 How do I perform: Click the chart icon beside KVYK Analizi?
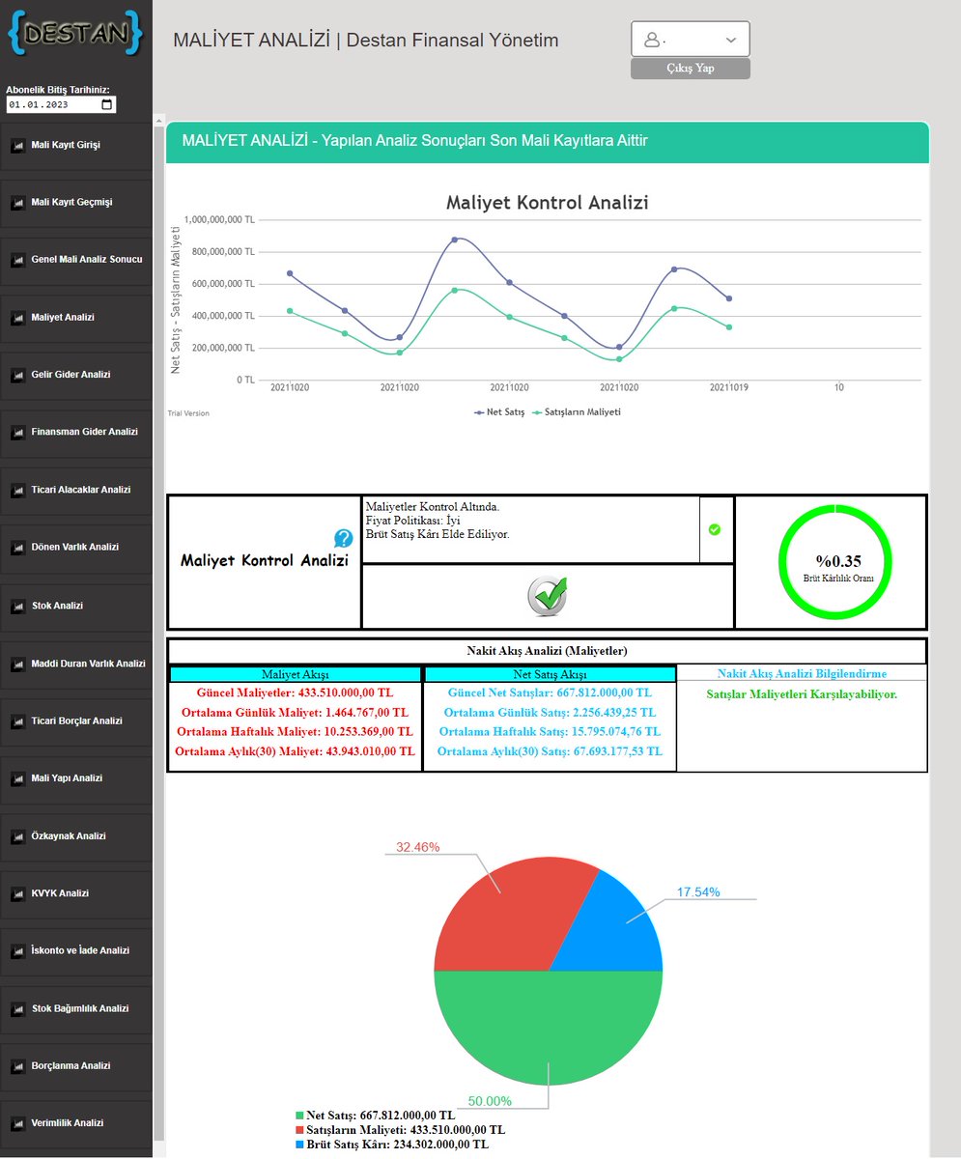pyautogui.click(x=17, y=893)
